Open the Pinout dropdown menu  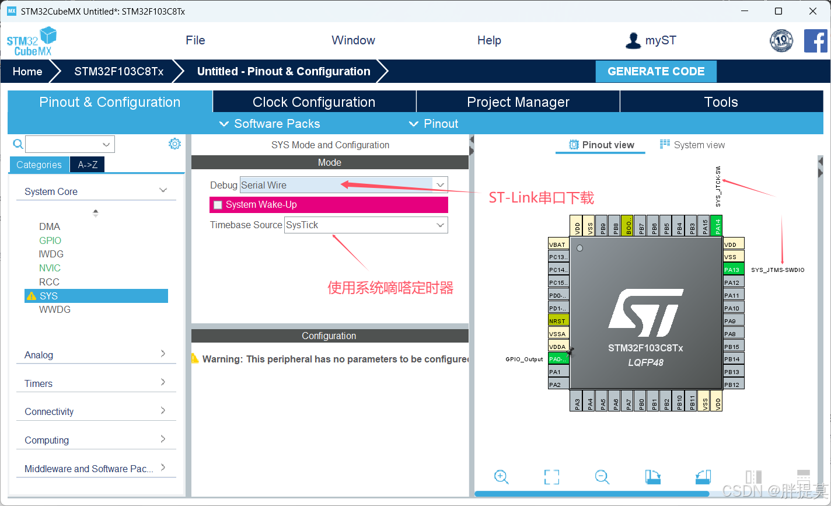click(x=434, y=124)
